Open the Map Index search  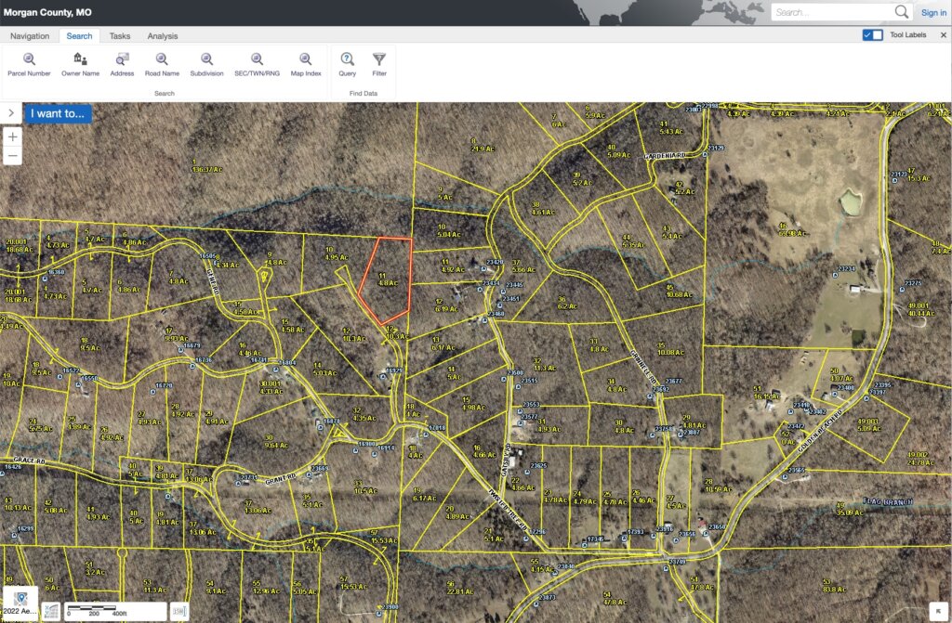point(305,62)
